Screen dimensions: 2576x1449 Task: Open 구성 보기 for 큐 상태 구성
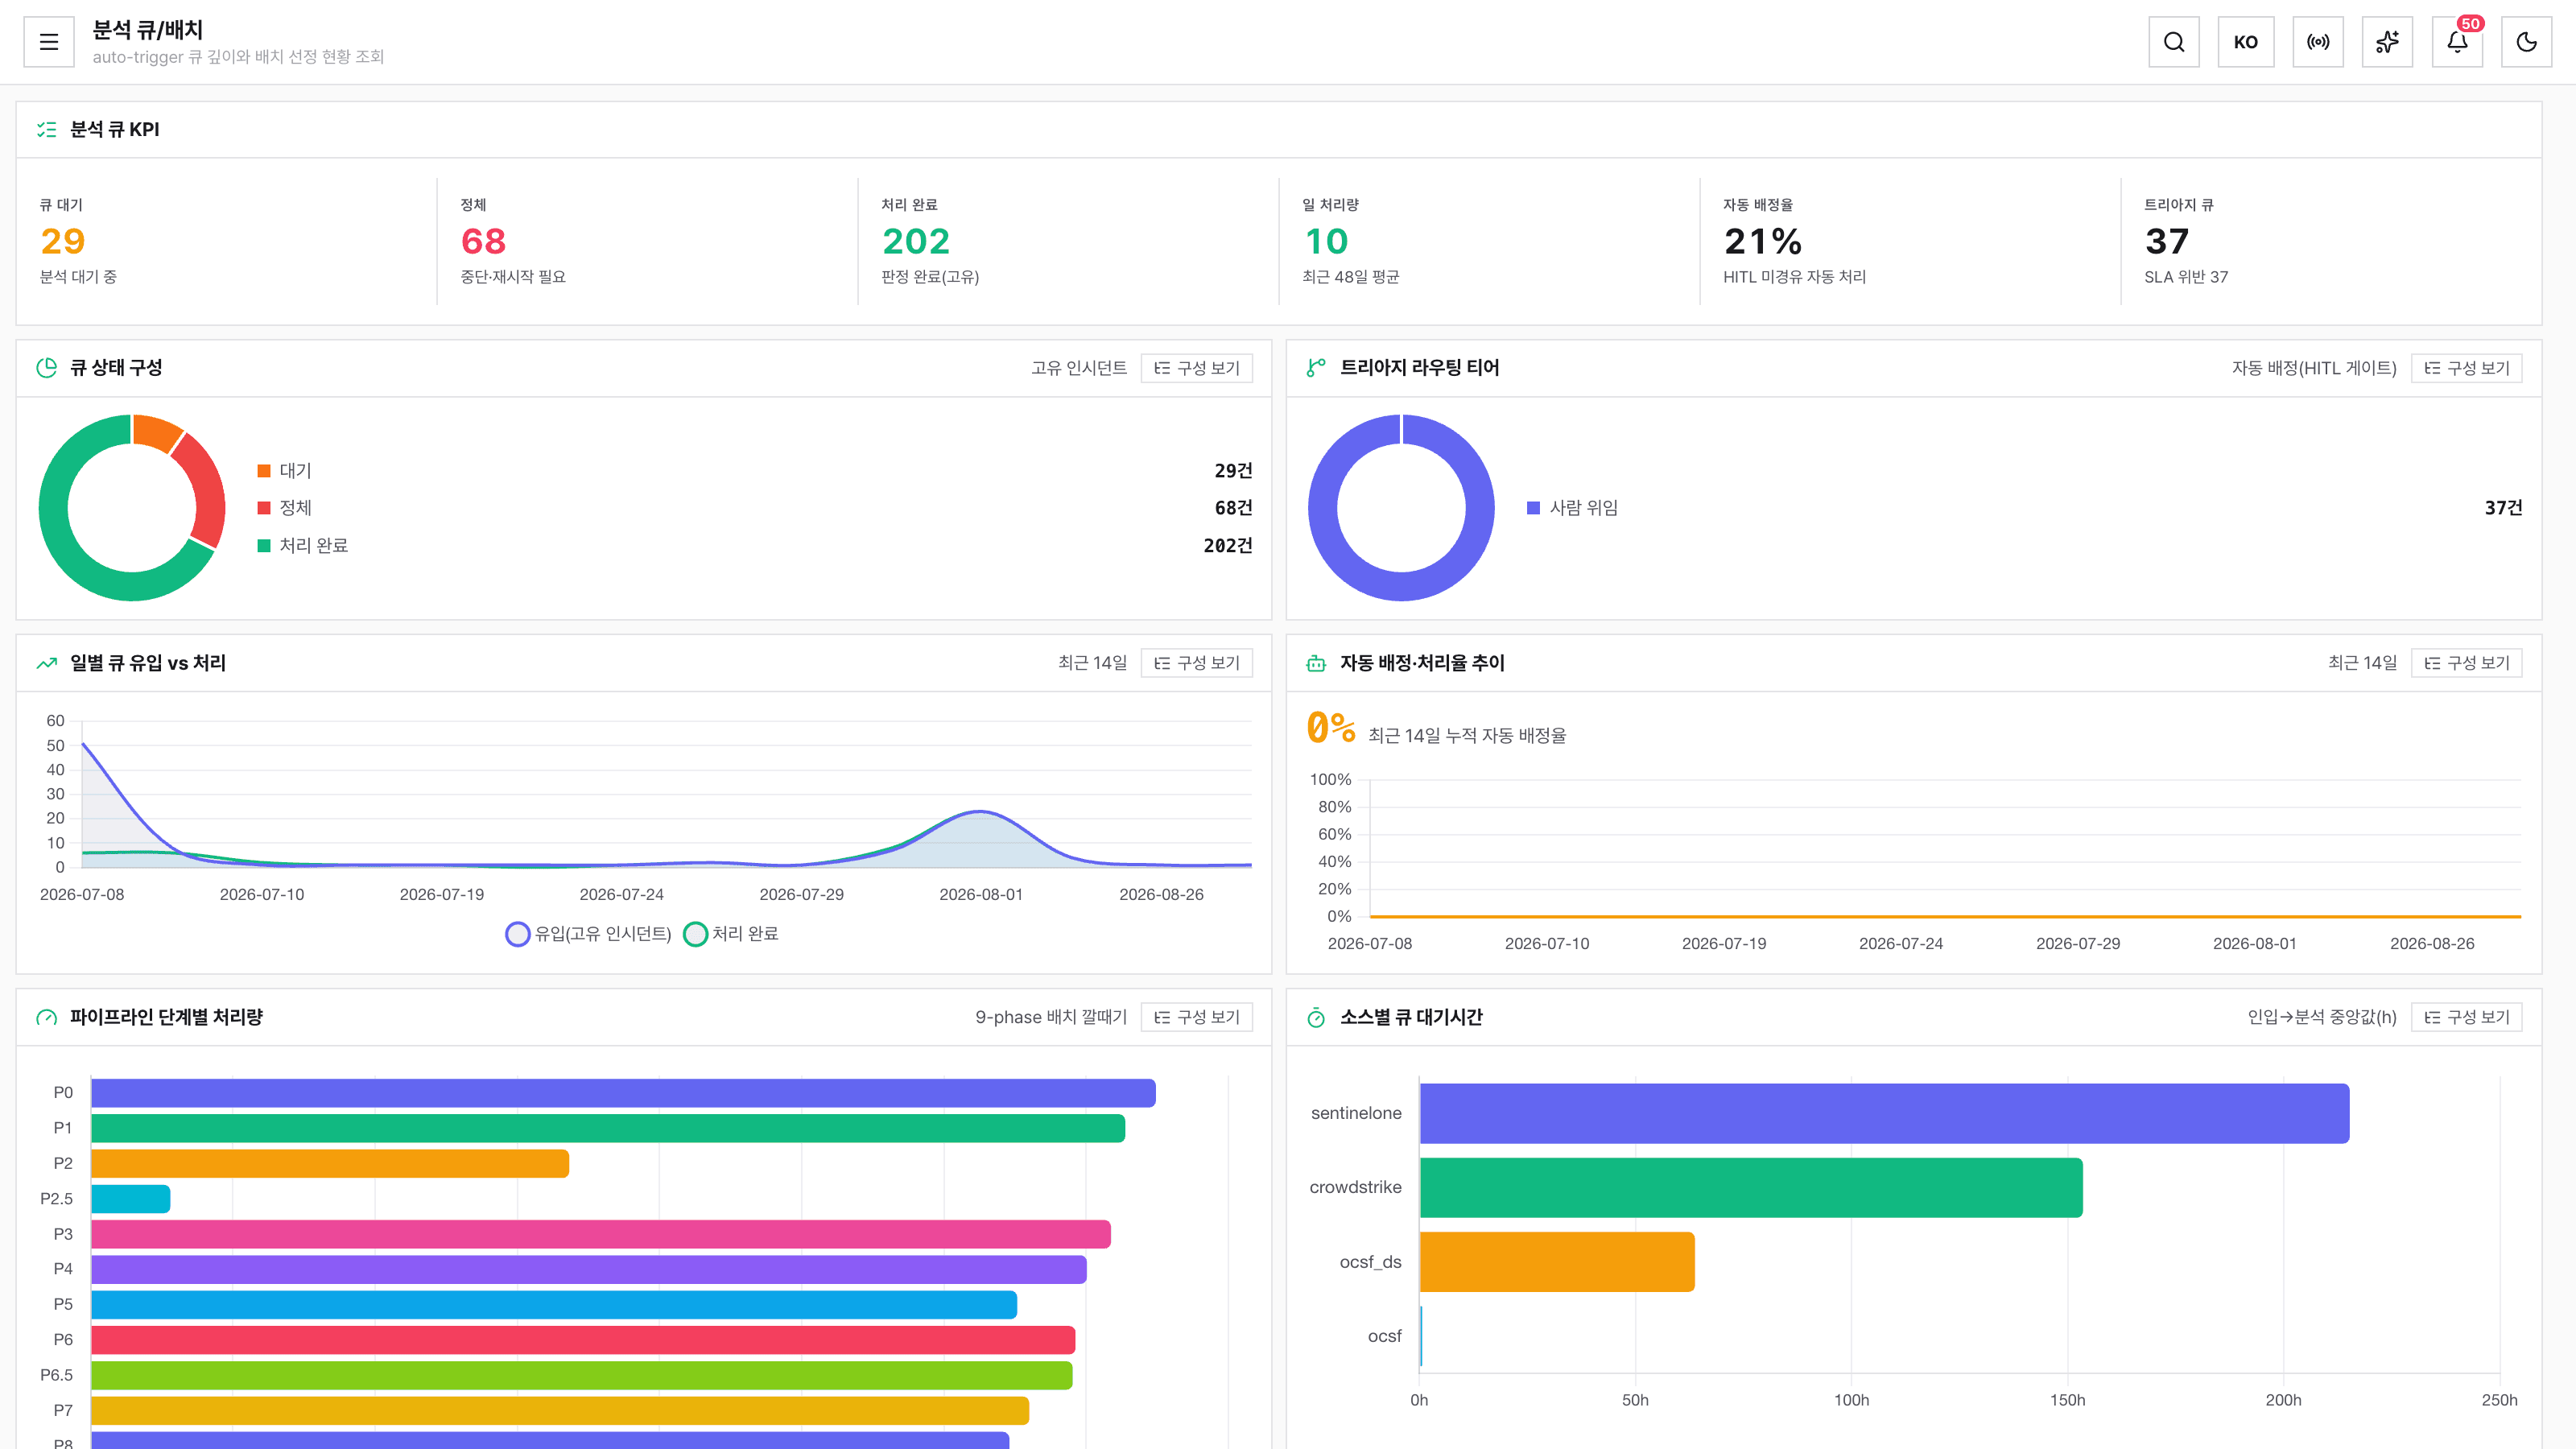click(x=1197, y=368)
